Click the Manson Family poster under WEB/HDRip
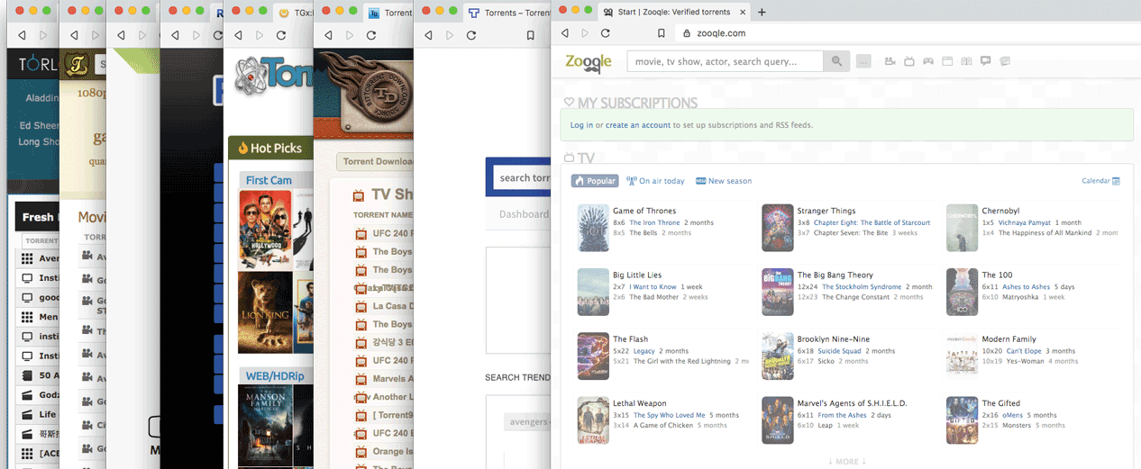 pos(265,425)
